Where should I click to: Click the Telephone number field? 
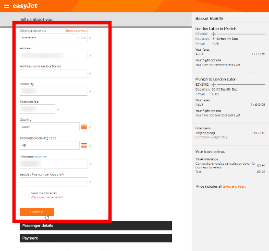click(53, 164)
